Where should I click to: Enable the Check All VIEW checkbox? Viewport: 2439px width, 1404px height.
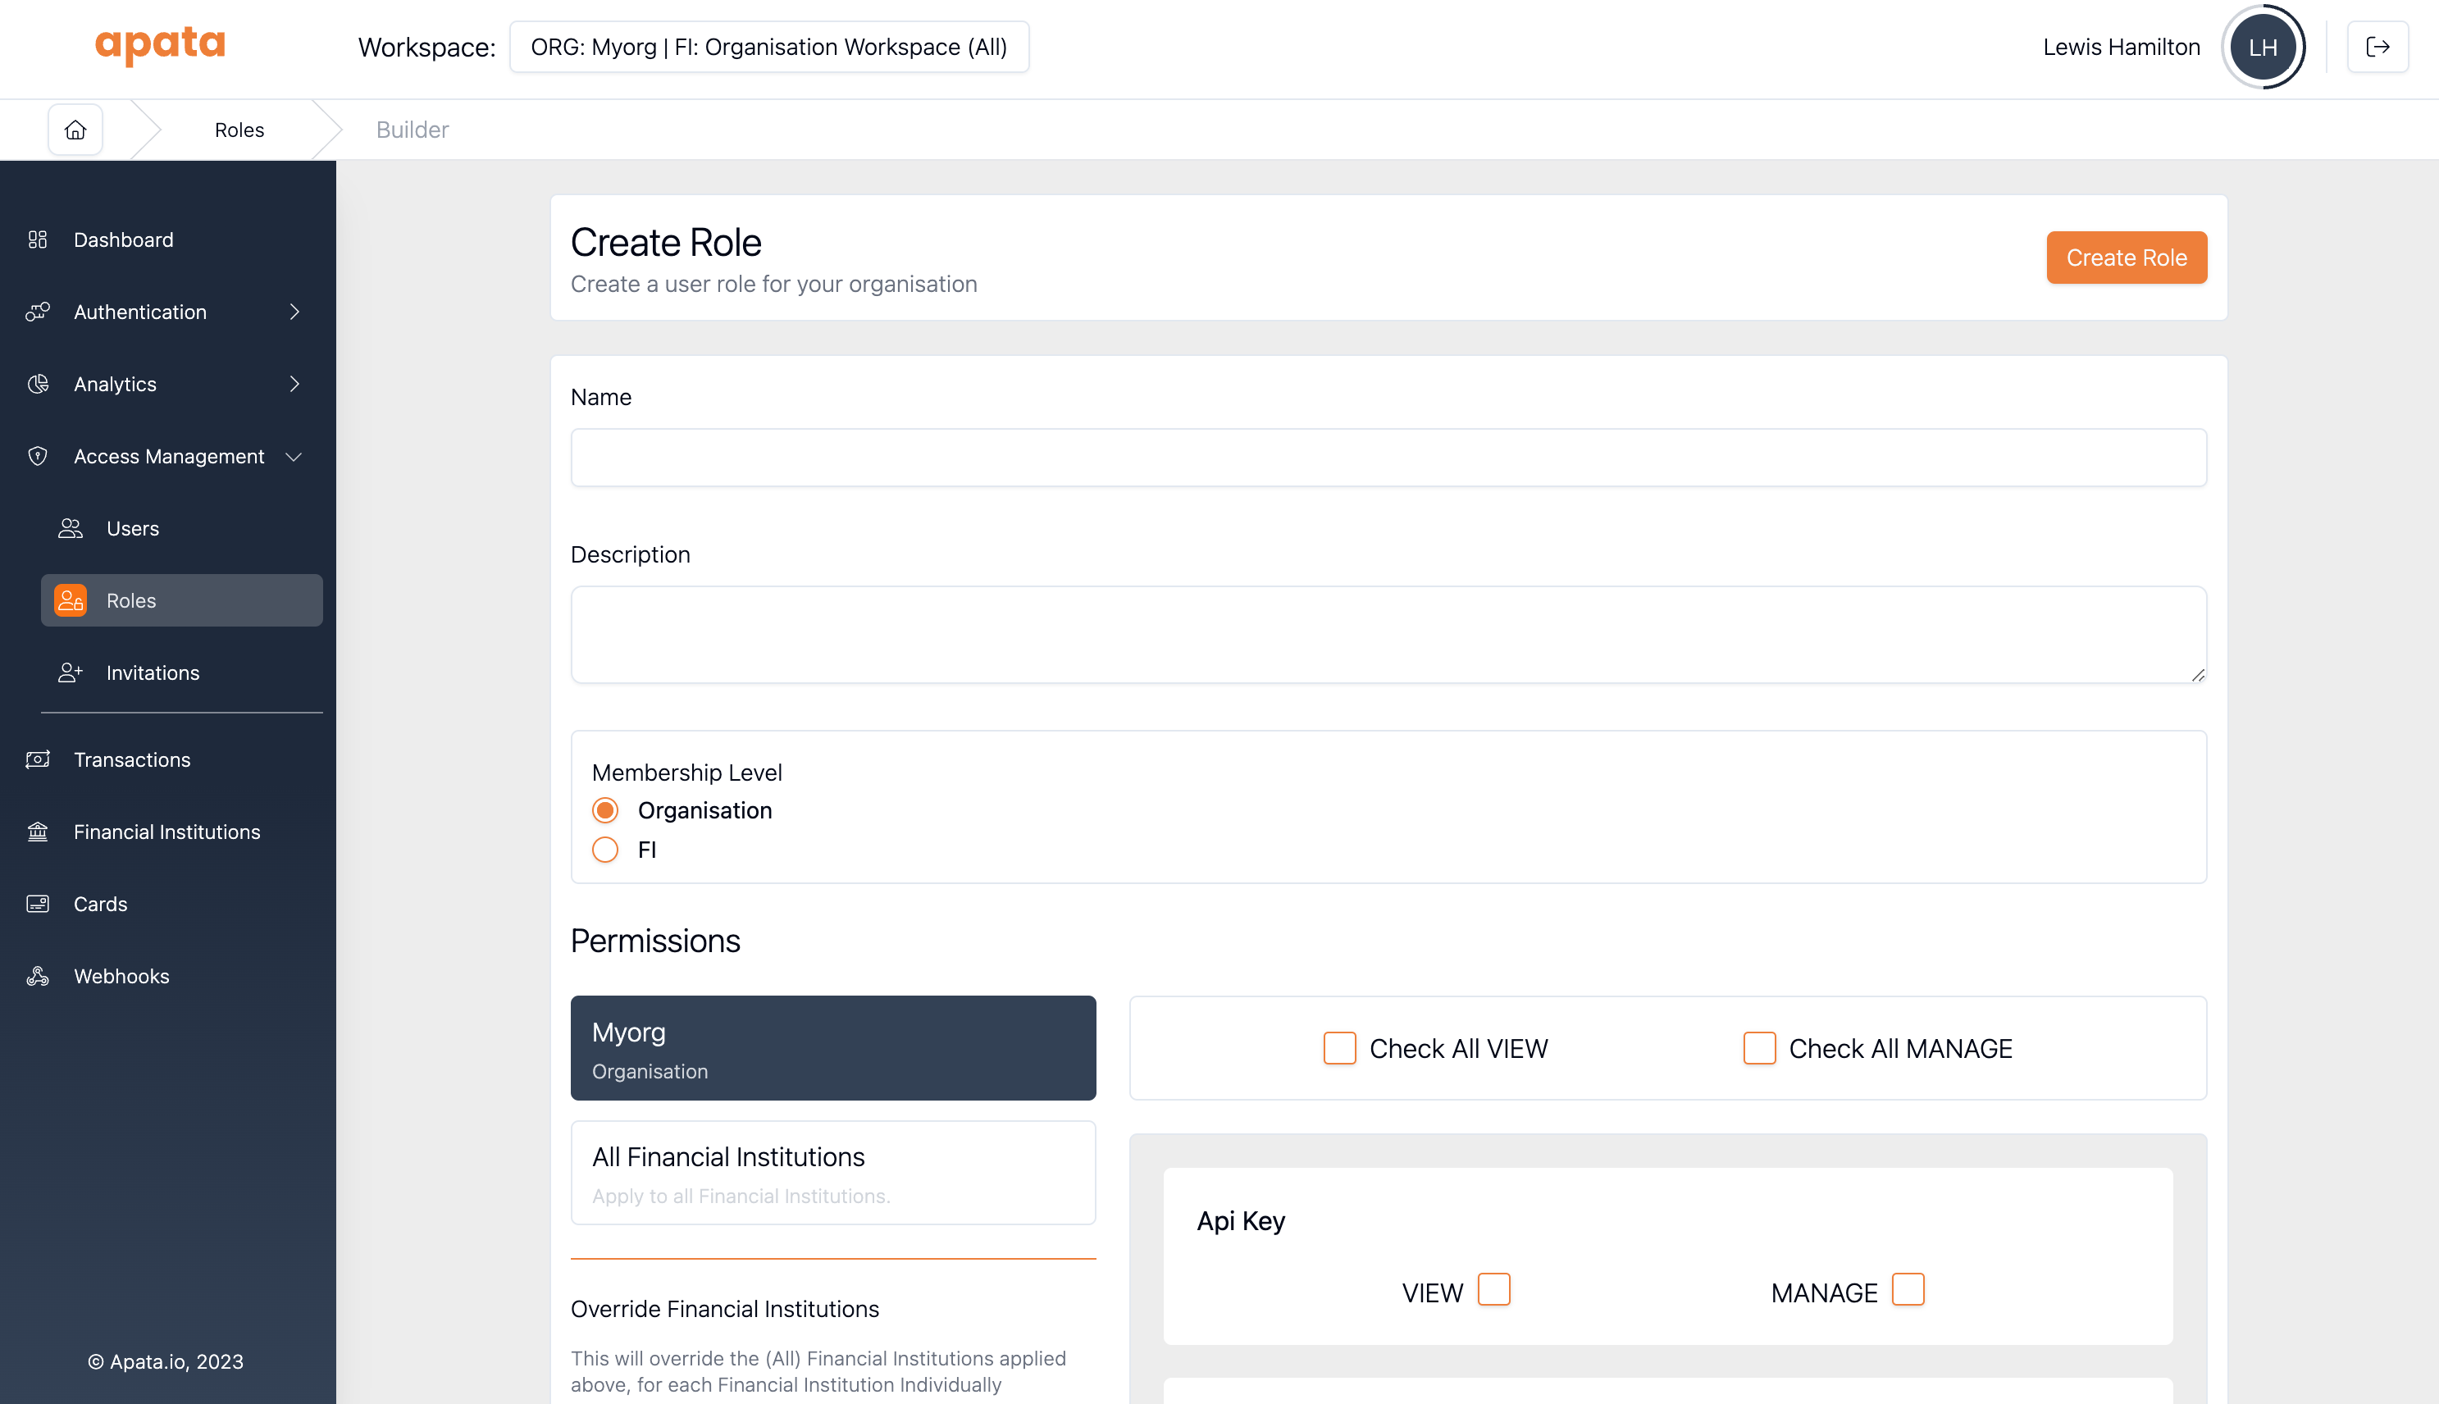coord(1339,1048)
